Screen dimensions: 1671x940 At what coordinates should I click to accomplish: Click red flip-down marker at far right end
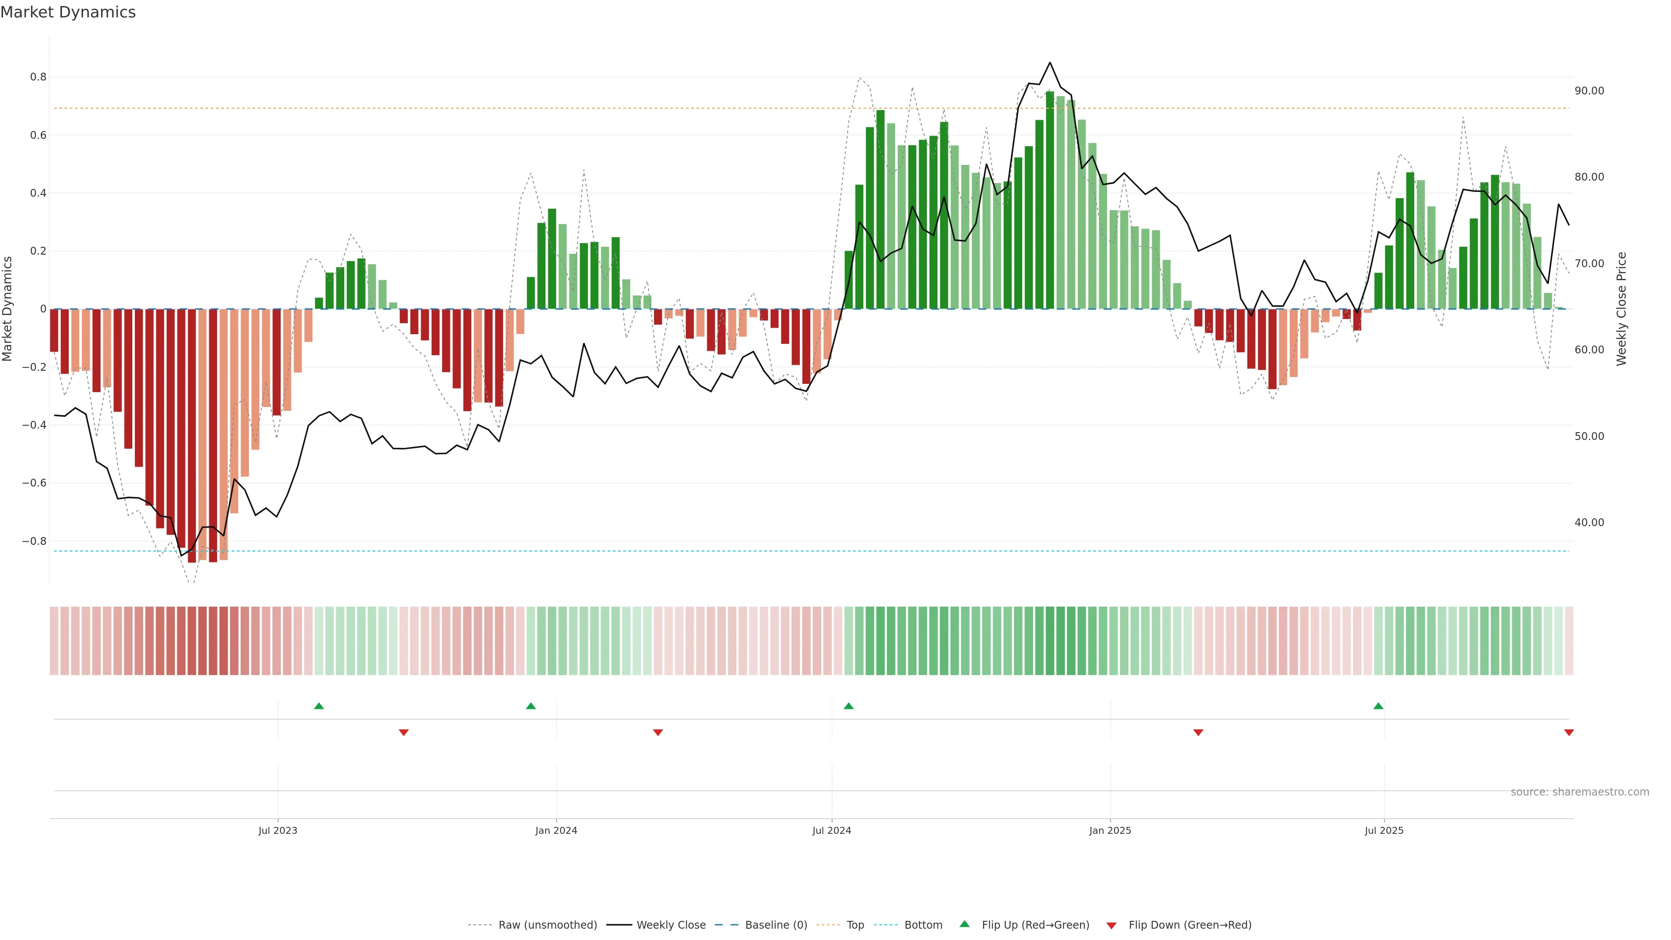tap(1568, 732)
